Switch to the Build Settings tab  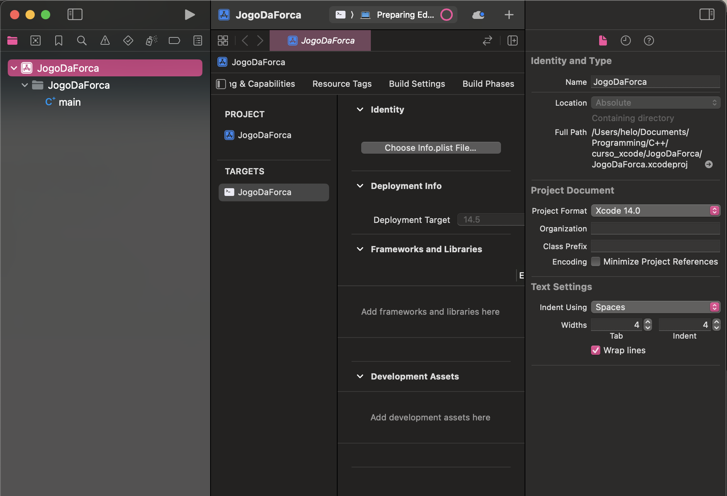click(x=417, y=84)
